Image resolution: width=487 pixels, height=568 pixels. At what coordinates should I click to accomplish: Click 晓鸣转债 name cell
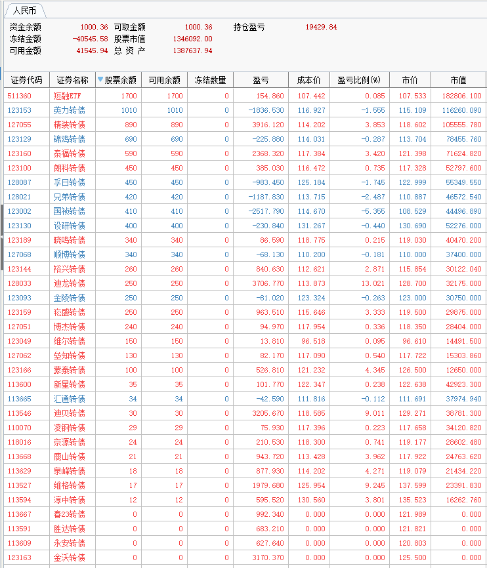pos(70,240)
